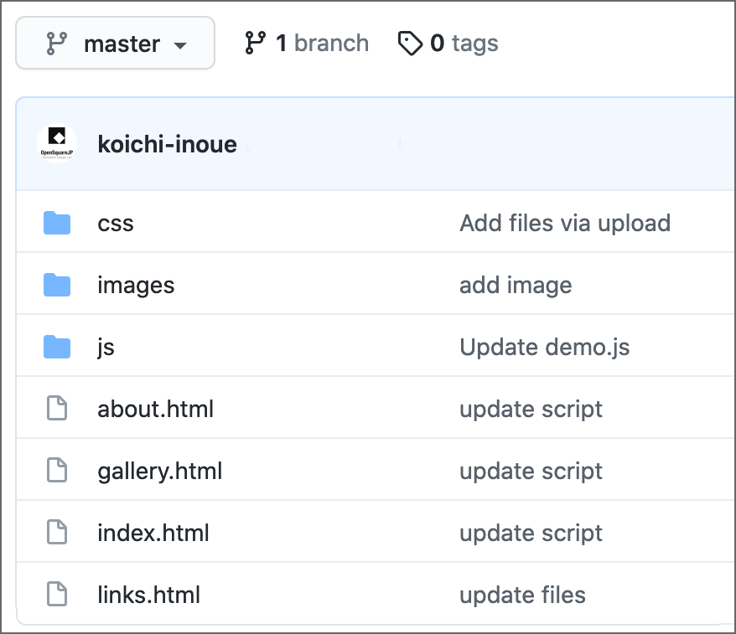Click the css folder icon
736x634 pixels.
[x=57, y=224]
